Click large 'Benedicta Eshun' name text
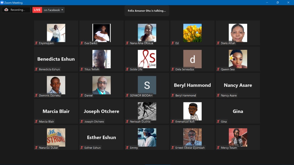The width and height of the screenshot is (294, 165). tap(56, 59)
